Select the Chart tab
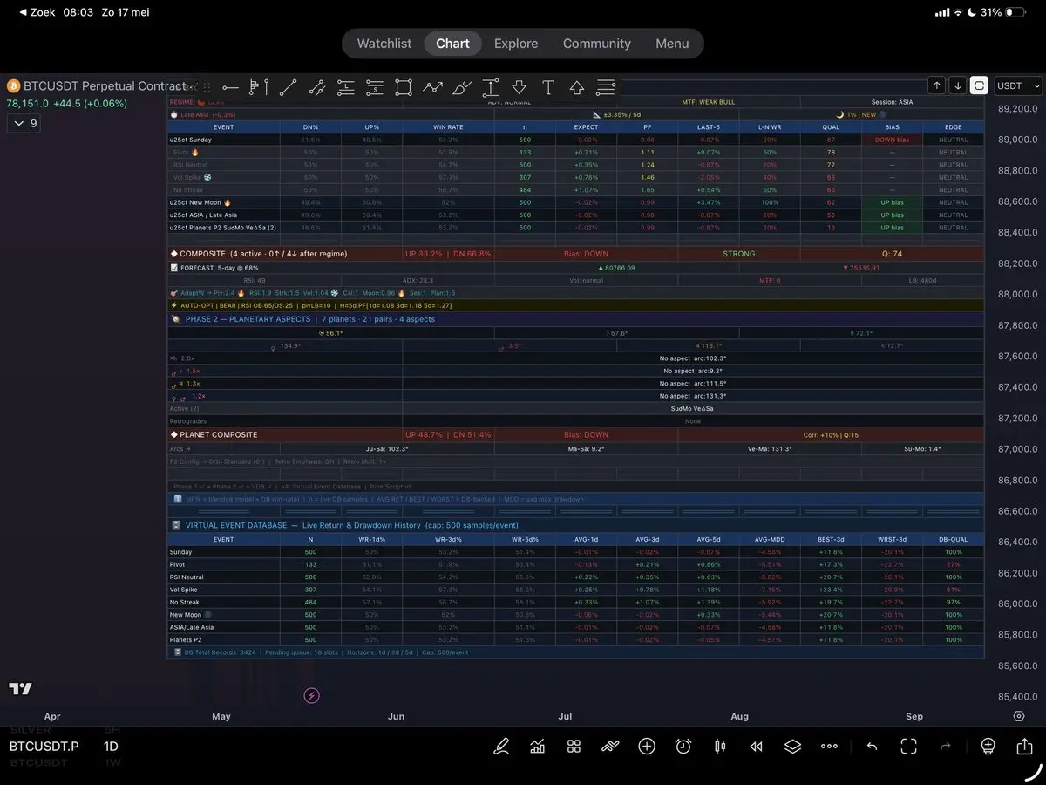The image size is (1046, 785). tap(452, 44)
